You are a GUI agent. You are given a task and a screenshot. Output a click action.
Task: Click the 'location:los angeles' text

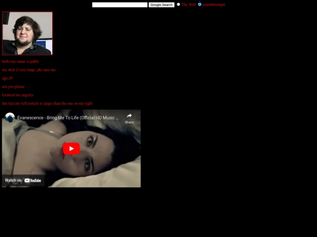click(18, 95)
